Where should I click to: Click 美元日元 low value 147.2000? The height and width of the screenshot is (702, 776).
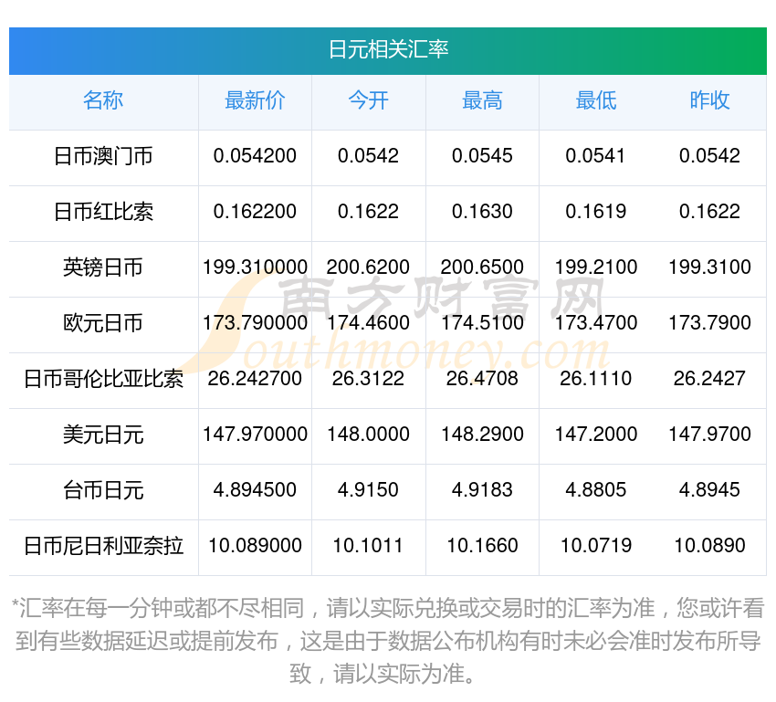pyautogui.click(x=596, y=435)
